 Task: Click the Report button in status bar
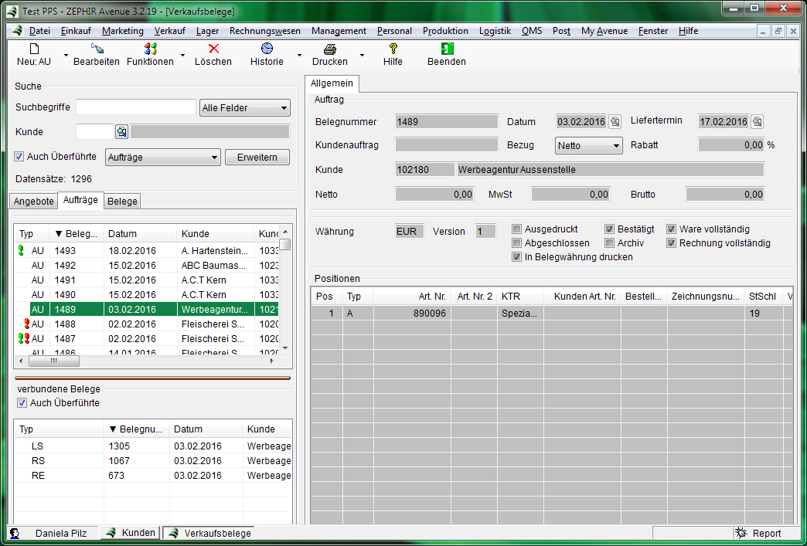click(x=758, y=533)
